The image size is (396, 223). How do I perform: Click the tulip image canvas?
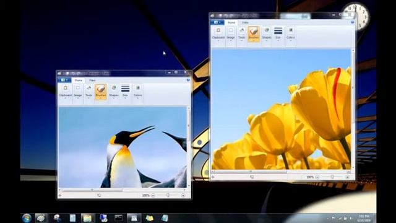point(281,110)
